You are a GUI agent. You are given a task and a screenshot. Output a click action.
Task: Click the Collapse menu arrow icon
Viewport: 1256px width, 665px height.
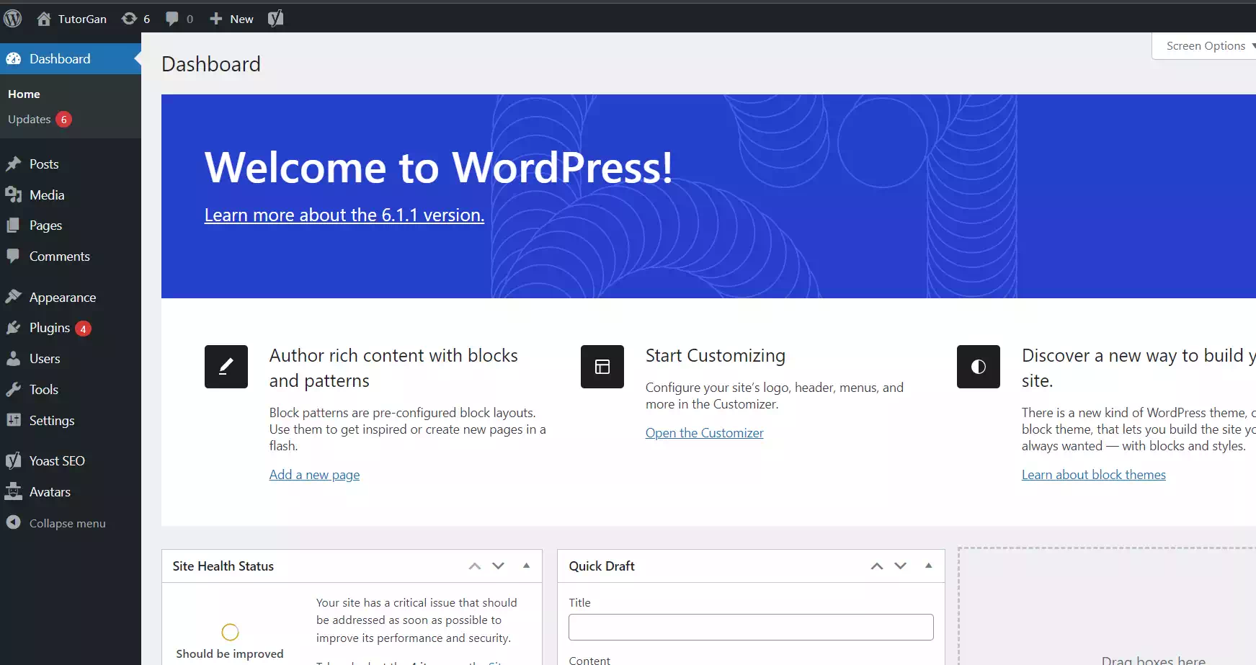click(x=13, y=523)
